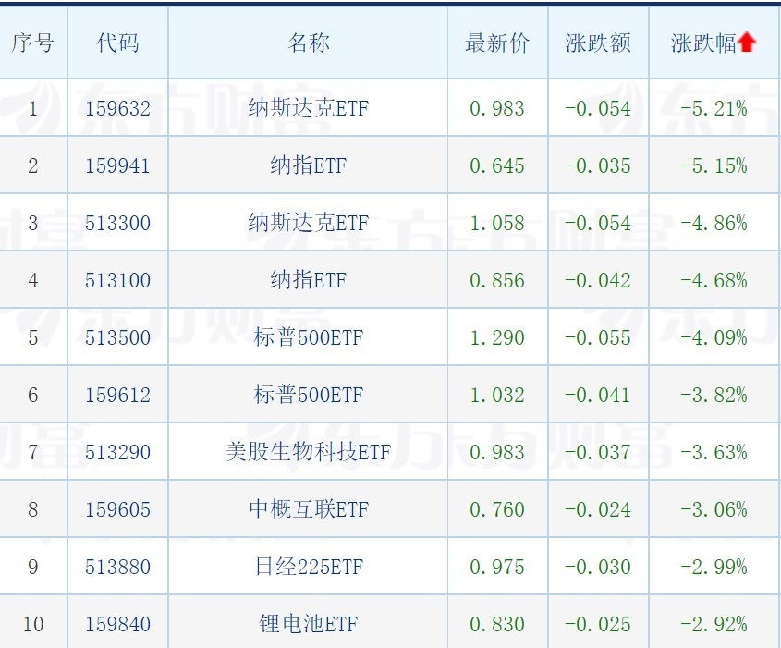Click the 最新价 column header
The width and height of the screenshot is (781, 648).
497,43
